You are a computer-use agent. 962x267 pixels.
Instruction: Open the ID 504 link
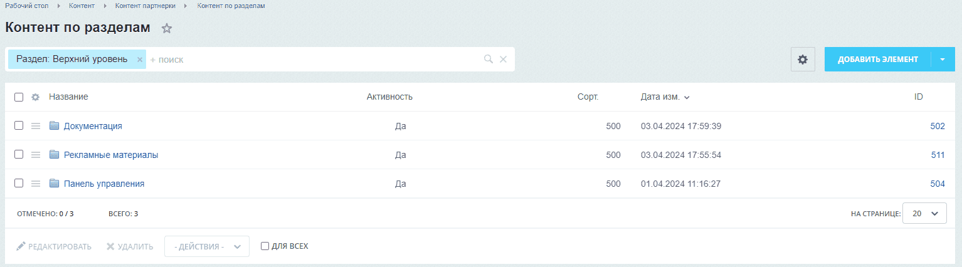(x=938, y=184)
